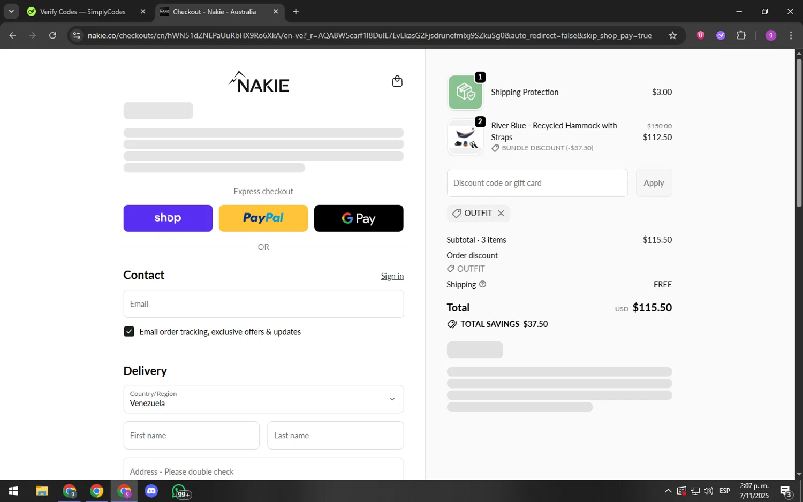Click the taskbar clock showing 2:07 p. m.
803x502 pixels.
pyautogui.click(x=754, y=491)
